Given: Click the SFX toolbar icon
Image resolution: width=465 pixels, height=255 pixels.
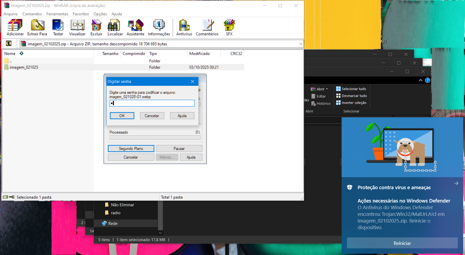Looking at the screenshot, I should [x=229, y=27].
